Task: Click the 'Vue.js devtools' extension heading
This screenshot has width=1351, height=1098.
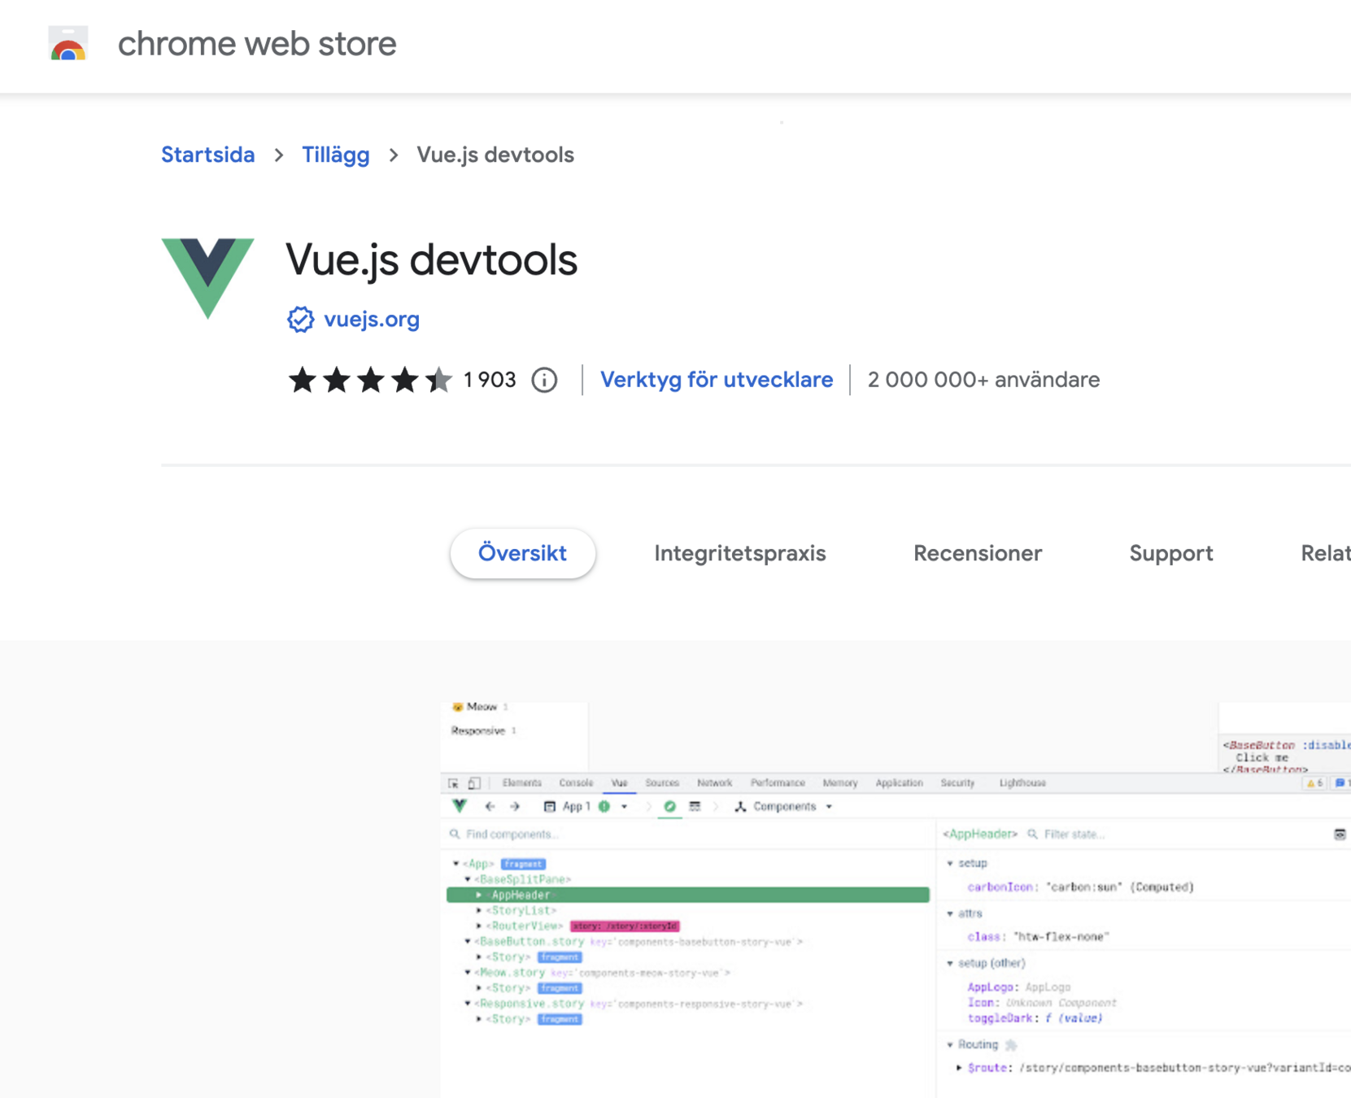Action: pyautogui.click(x=431, y=261)
